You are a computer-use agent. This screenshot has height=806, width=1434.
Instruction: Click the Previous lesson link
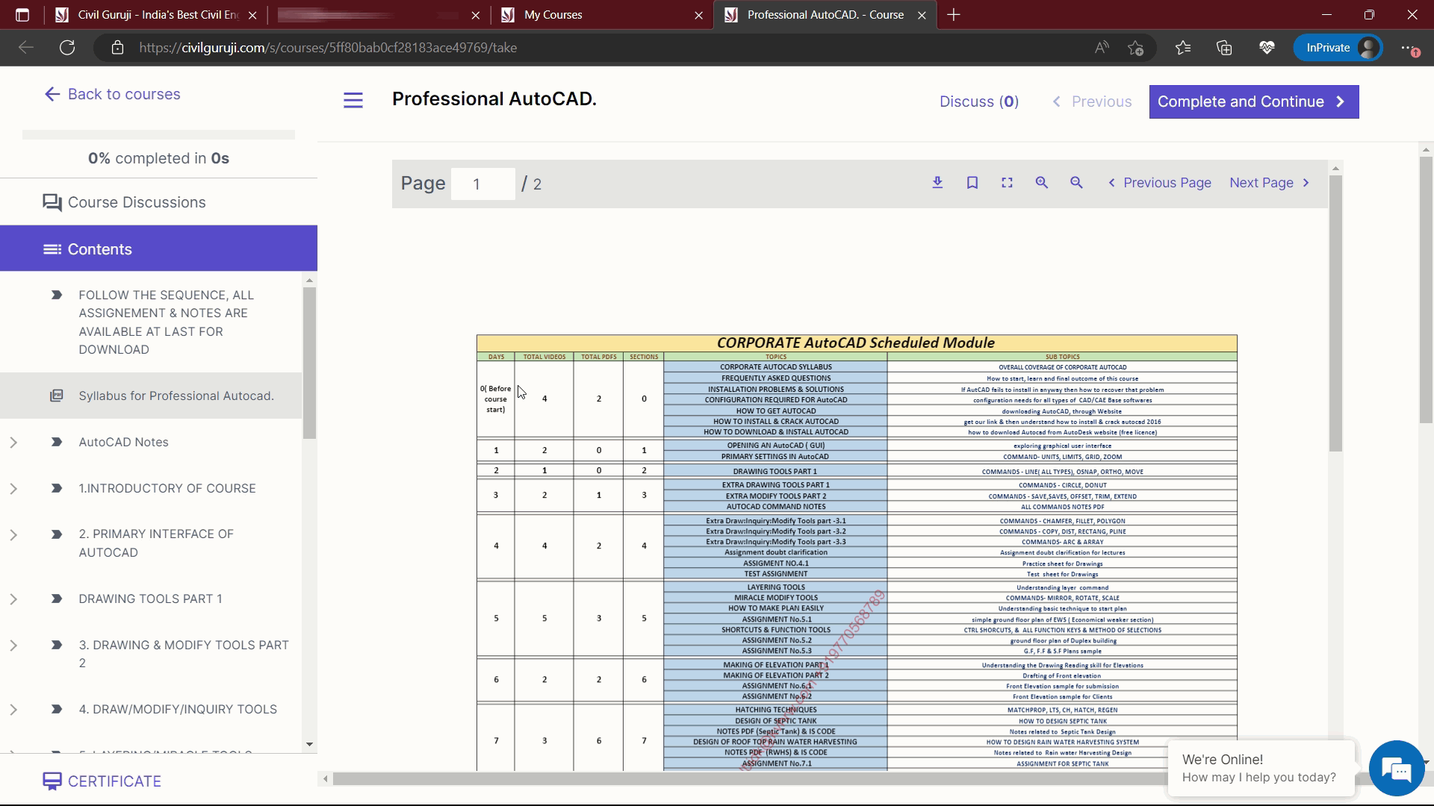pyautogui.click(x=1091, y=101)
